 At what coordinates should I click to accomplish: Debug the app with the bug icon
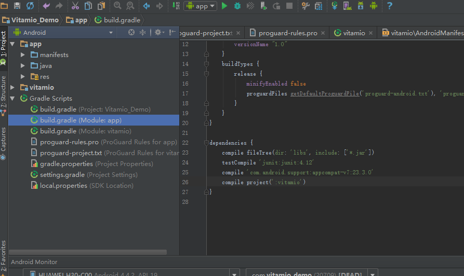click(237, 6)
